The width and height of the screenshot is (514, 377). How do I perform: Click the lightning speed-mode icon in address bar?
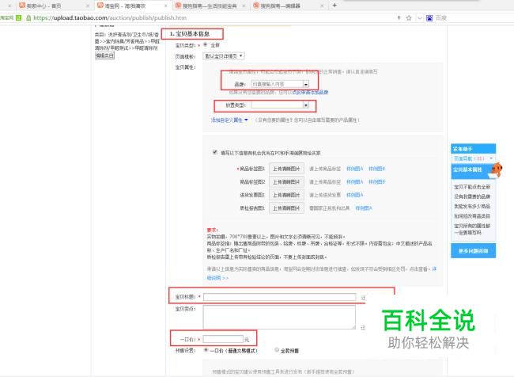[x=399, y=17]
